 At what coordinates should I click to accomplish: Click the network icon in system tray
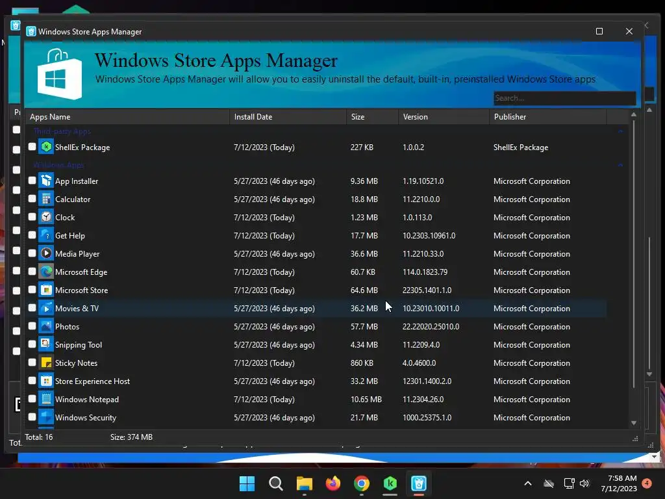[x=569, y=483]
